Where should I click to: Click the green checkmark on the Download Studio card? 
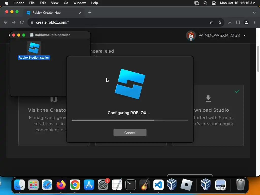[x=237, y=91]
